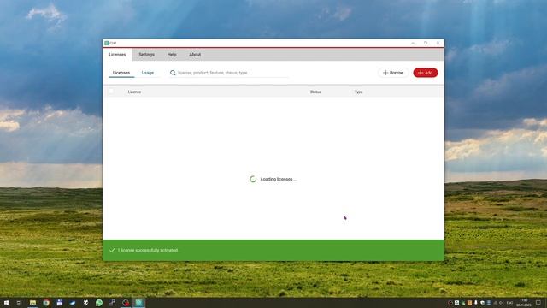Click the red Add button
This screenshot has width=547, height=308.
click(426, 73)
